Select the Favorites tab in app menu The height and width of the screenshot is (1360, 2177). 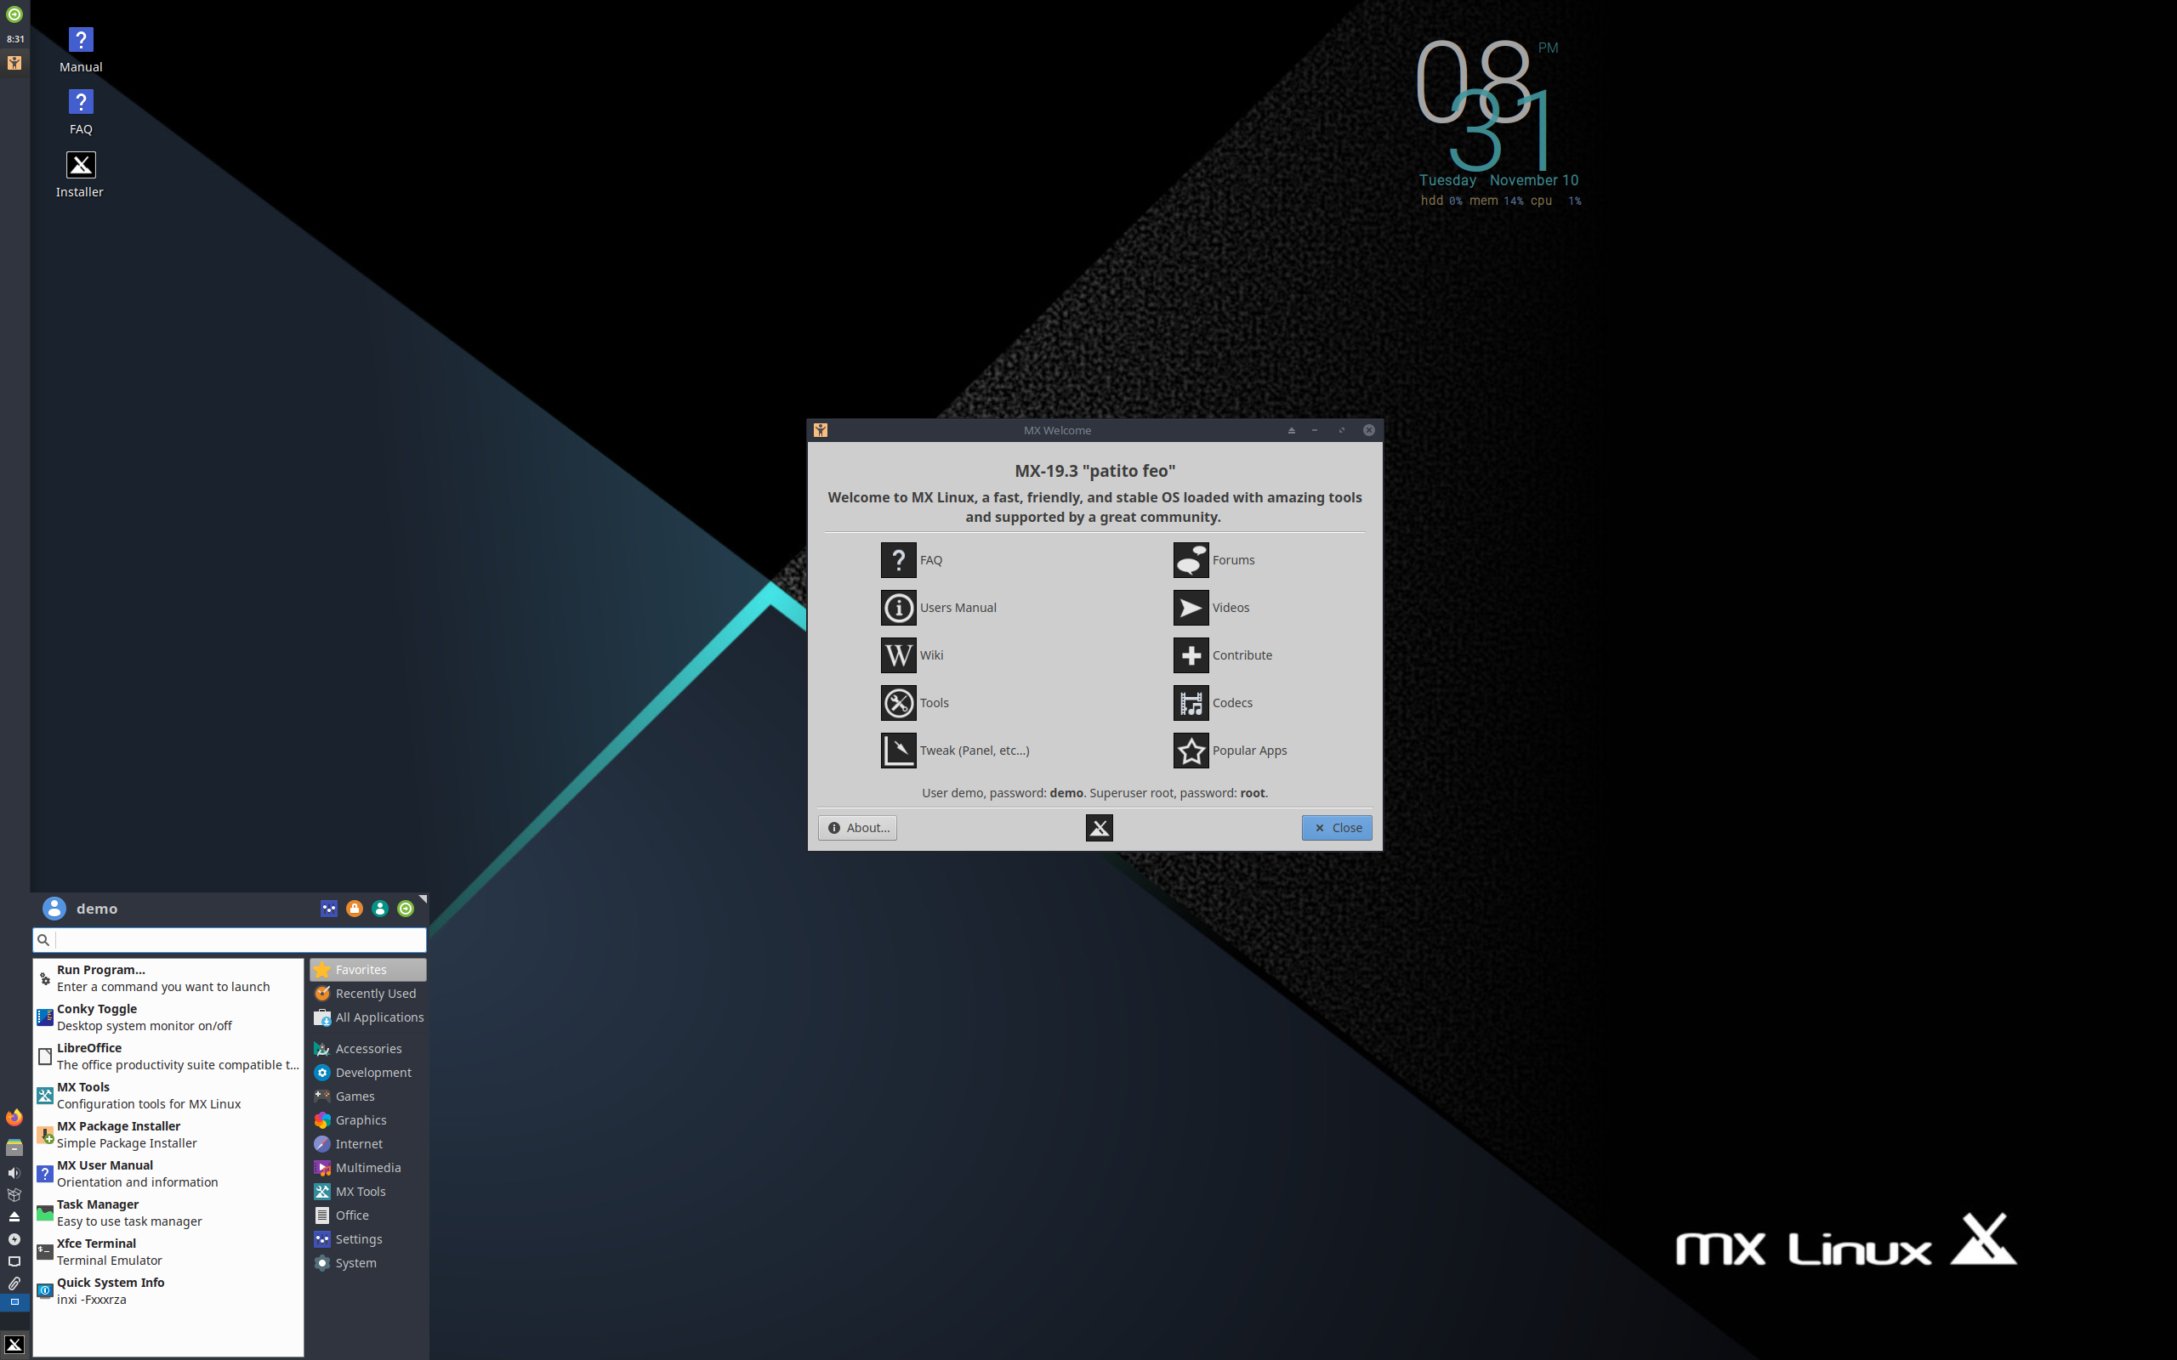coord(359,968)
